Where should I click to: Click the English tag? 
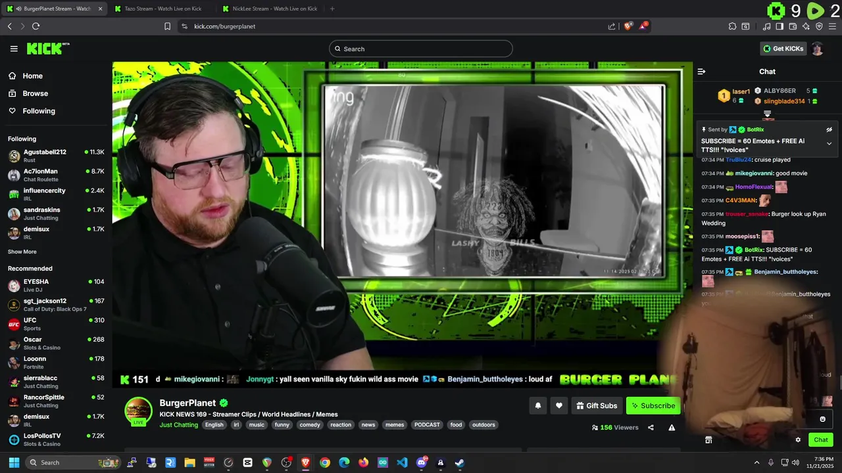(214, 425)
